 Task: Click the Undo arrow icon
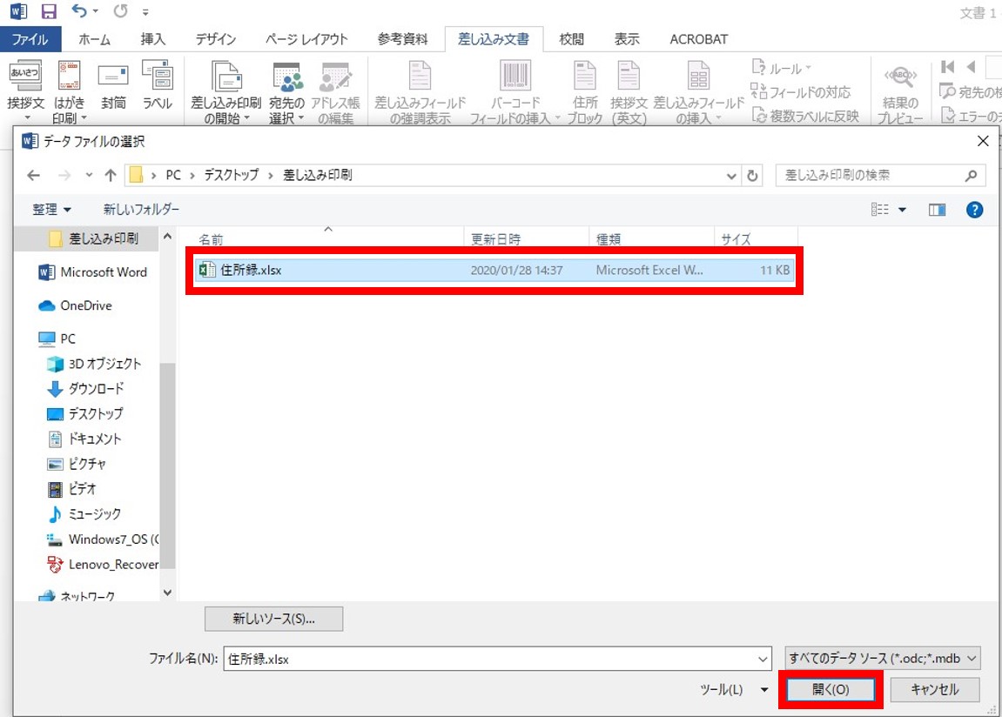(x=79, y=10)
